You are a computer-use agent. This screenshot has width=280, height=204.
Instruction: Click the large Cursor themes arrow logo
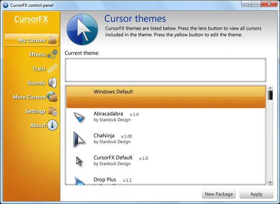pos(82,29)
